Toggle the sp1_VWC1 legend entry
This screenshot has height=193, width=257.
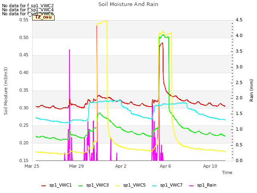pos(57,185)
